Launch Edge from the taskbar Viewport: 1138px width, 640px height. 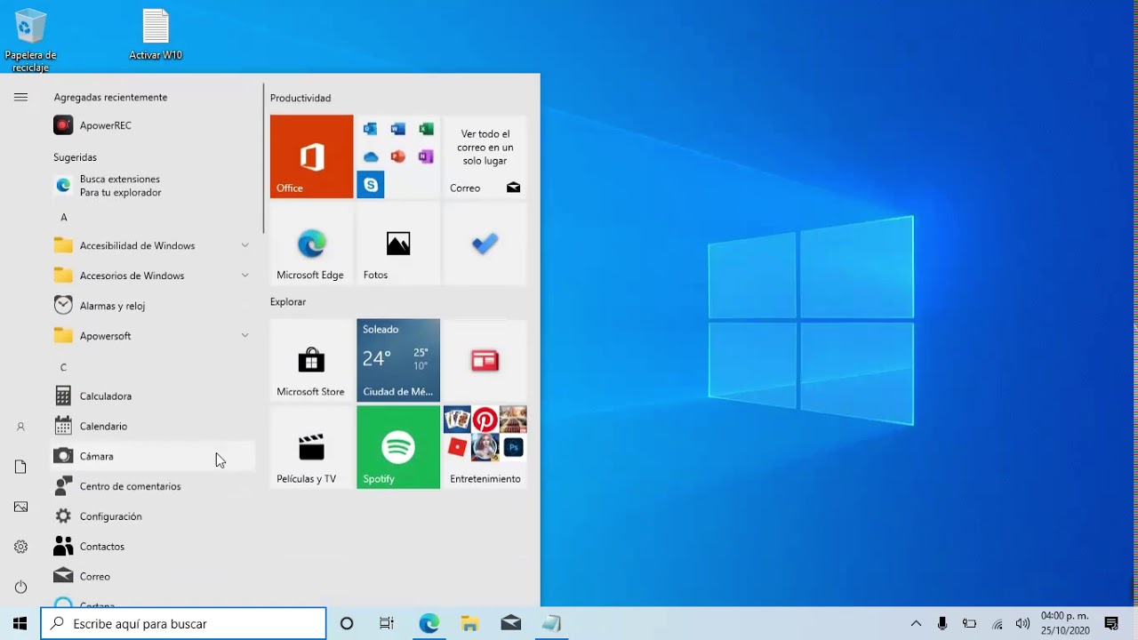pyautogui.click(x=429, y=623)
